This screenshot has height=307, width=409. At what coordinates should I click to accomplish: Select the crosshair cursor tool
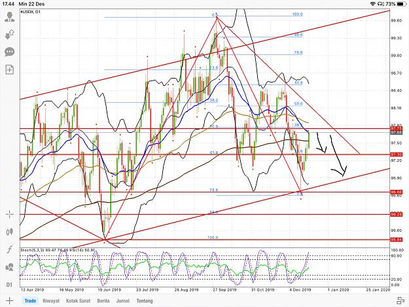(10, 215)
